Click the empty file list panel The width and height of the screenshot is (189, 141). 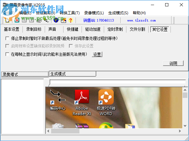point(22,106)
